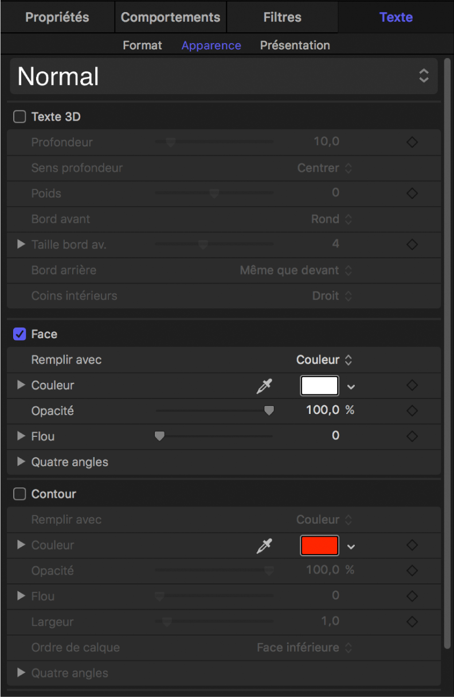Image resolution: width=454 pixels, height=697 pixels.
Task: Enable the Texte 3D checkbox
Action: pyautogui.click(x=20, y=117)
